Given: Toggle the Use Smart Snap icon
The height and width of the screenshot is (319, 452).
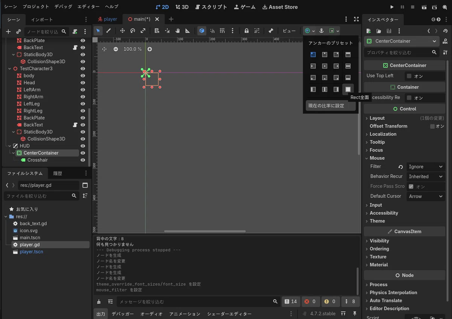Looking at the screenshot, I should pyautogui.click(x=212, y=31).
